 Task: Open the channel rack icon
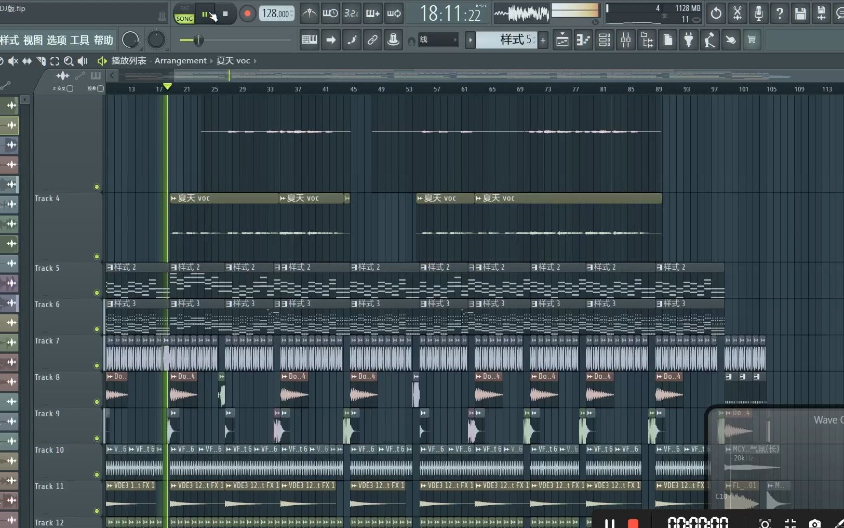pyautogui.click(x=605, y=39)
